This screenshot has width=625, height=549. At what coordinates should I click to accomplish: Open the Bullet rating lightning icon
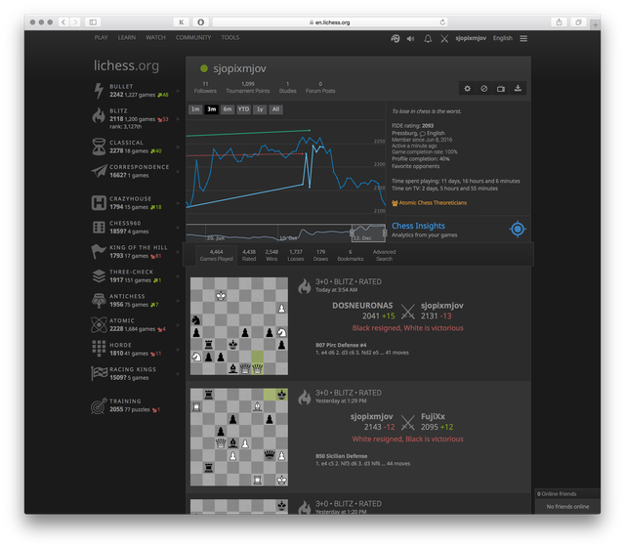[99, 91]
